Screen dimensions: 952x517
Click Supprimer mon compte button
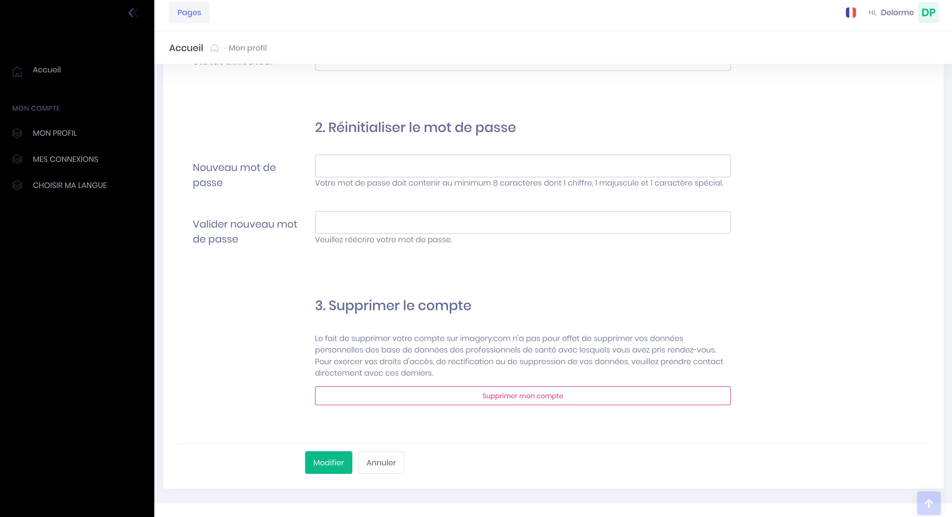[x=522, y=396]
